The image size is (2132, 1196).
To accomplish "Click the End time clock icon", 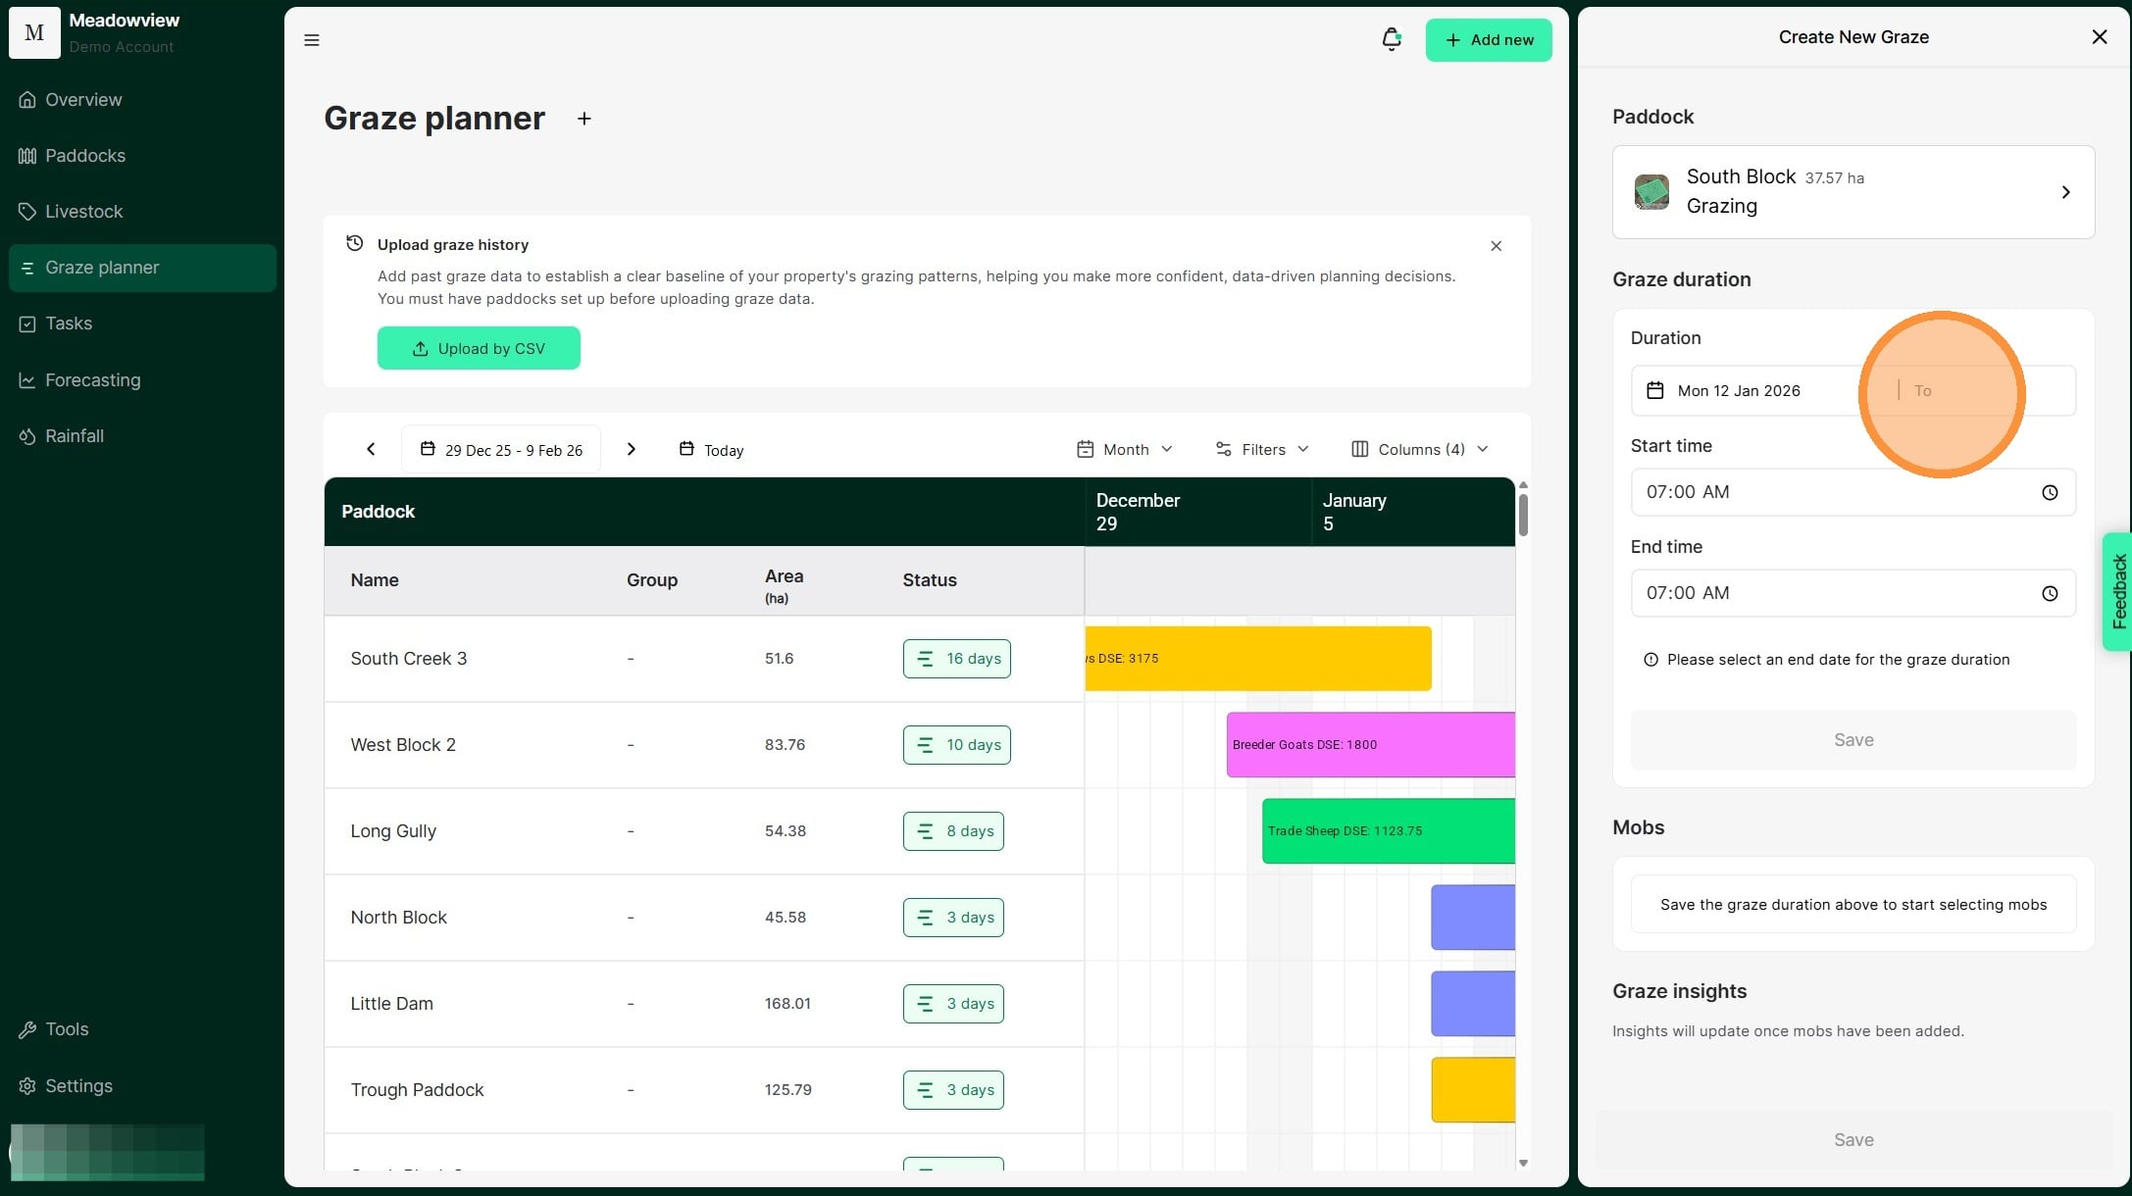I will tap(2050, 593).
